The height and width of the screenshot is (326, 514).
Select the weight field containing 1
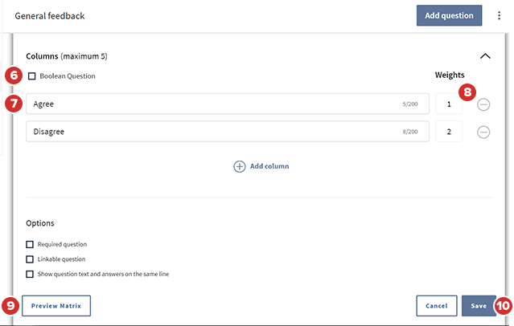[448, 104]
